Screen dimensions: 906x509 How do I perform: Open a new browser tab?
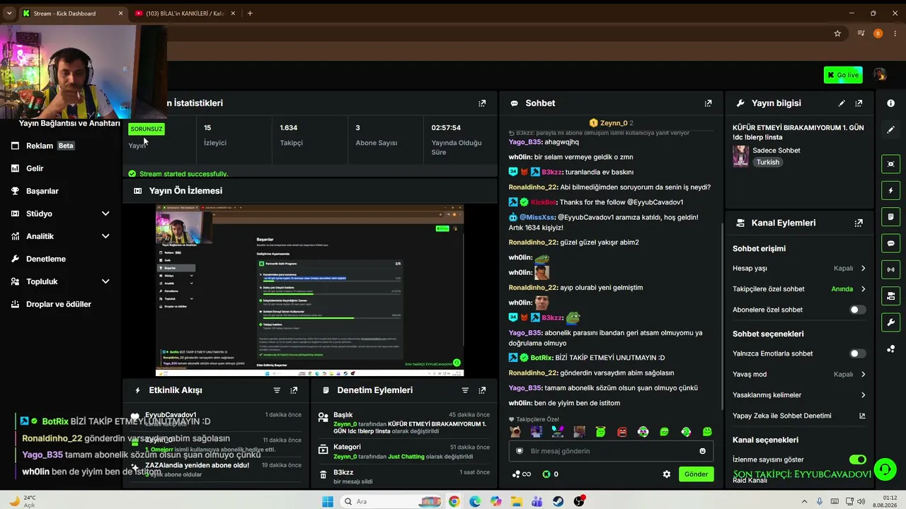250,13
